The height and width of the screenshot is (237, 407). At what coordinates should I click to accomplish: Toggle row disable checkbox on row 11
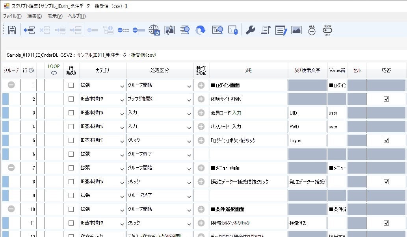point(71,223)
